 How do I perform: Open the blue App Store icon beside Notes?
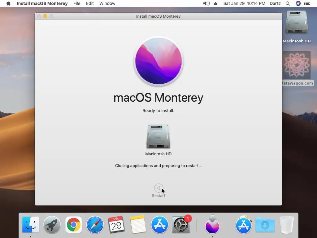(159, 225)
